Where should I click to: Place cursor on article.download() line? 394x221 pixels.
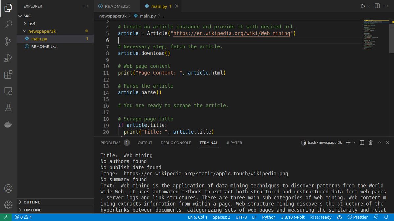(x=144, y=53)
